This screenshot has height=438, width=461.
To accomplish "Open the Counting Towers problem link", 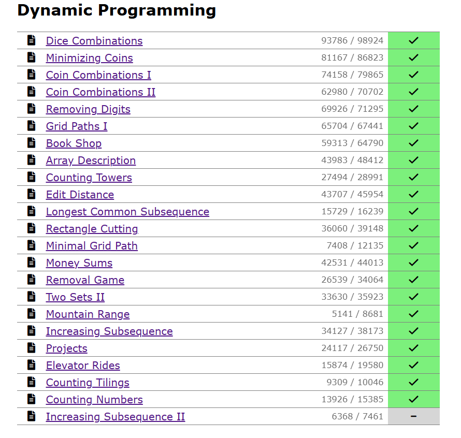I will [x=89, y=177].
